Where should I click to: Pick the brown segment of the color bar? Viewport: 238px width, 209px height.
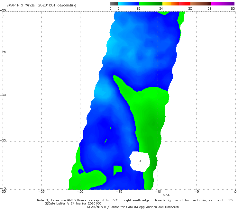[200, 4]
